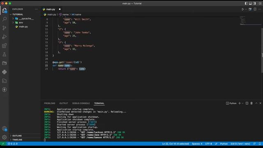This screenshot has width=263, height=148.
Task: Open editor More Actions ellipsis
Action: pos(260,9)
